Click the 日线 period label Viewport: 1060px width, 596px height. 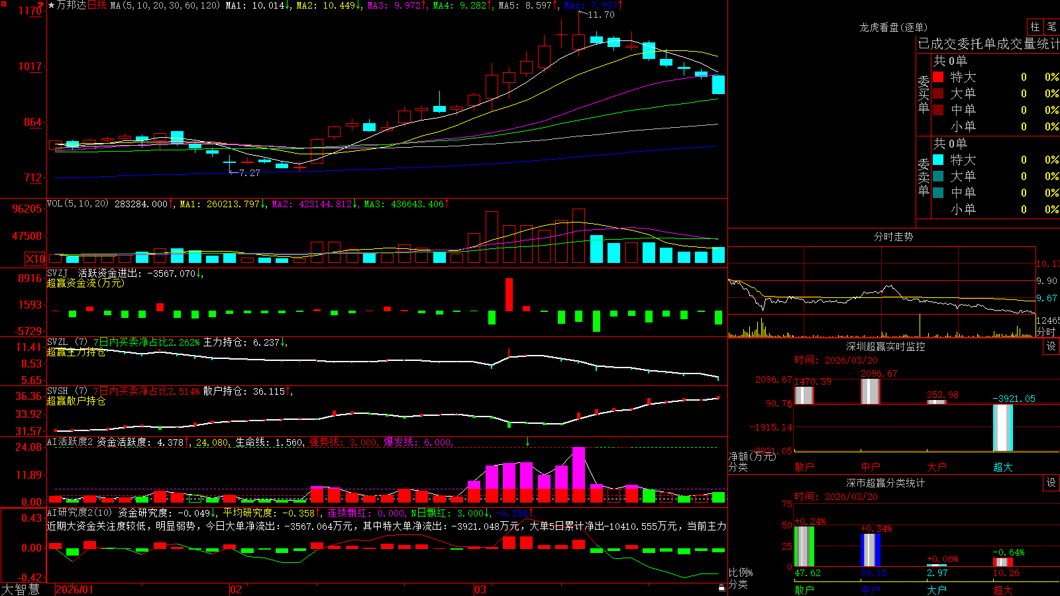97,5
